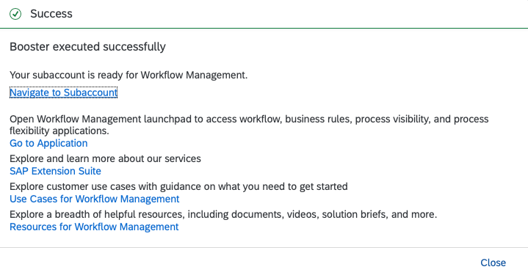Click the Success dialog title text
This screenshot has height=275, width=528.
pyautogui.click(x=51, y=14)
